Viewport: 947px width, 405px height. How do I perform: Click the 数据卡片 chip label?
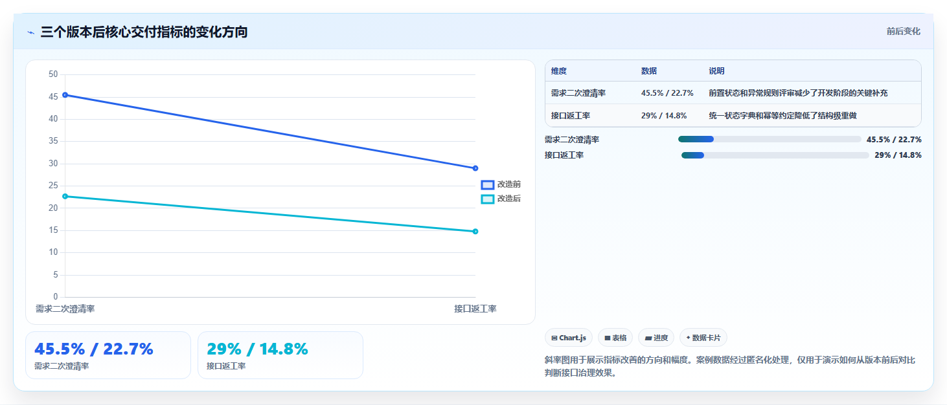tap(707, 338)
